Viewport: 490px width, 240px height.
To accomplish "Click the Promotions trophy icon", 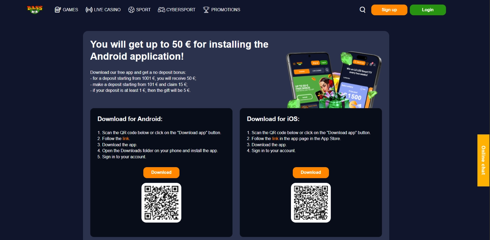I will [x=206, y=10].
